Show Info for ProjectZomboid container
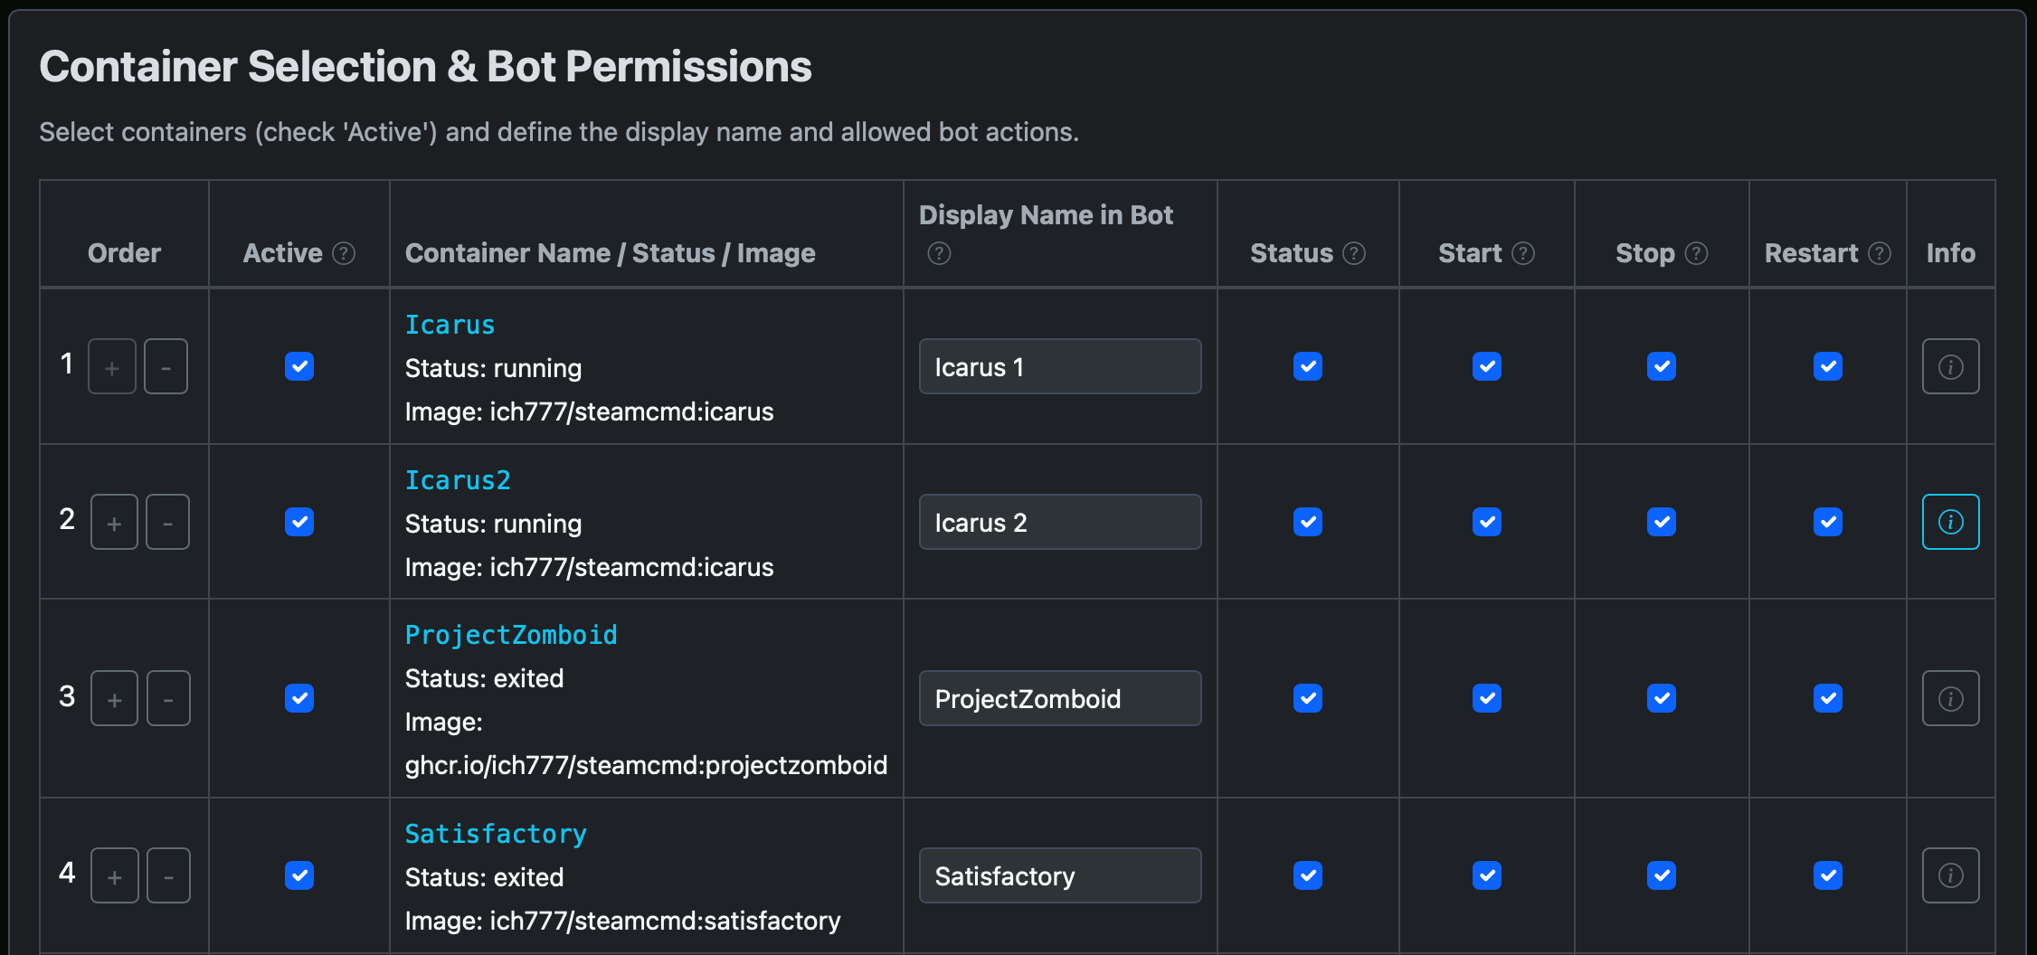2037x955 pixels. [x=1950, y=697]
